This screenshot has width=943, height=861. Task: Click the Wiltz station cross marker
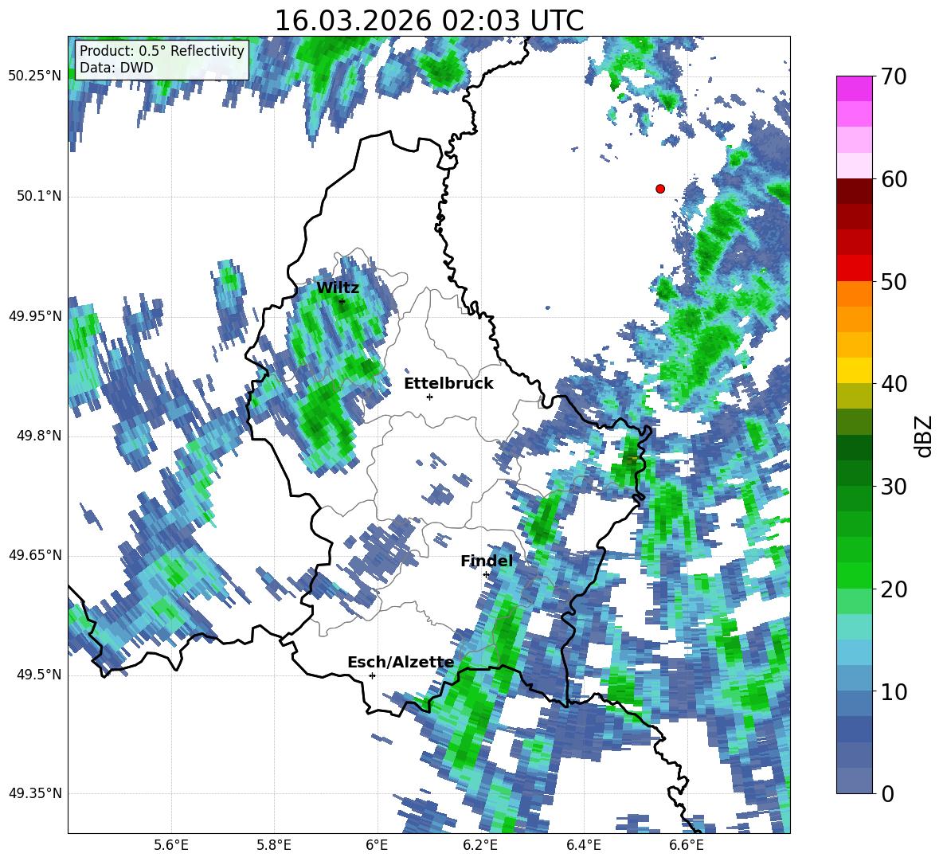pos(342,302)
